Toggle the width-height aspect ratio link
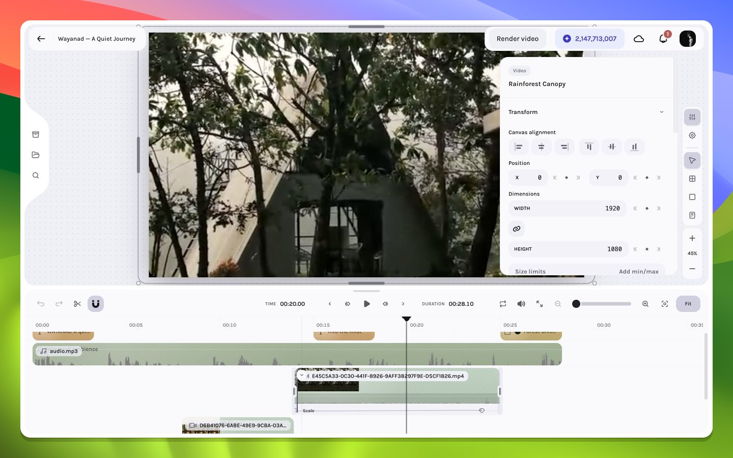Viewport: 733px width, 458px height. click(x=517, y=229)
